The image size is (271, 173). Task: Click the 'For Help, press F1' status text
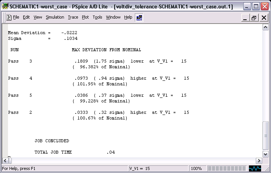(19, 168)
